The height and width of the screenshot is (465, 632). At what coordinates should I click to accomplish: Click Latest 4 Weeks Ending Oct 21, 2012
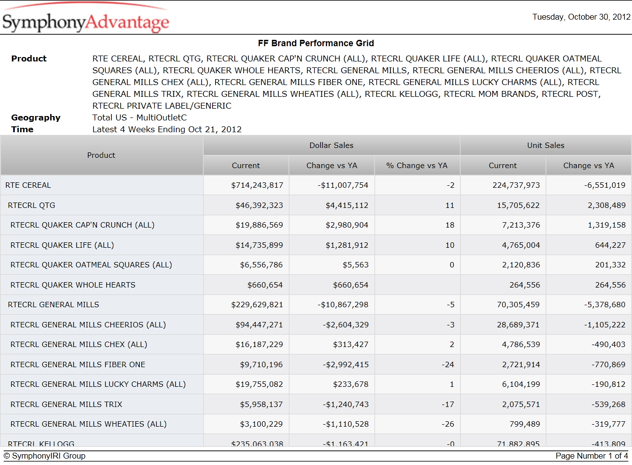coord(167,130)
